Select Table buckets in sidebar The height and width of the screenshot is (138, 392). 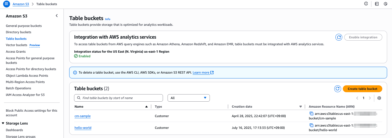16,39
